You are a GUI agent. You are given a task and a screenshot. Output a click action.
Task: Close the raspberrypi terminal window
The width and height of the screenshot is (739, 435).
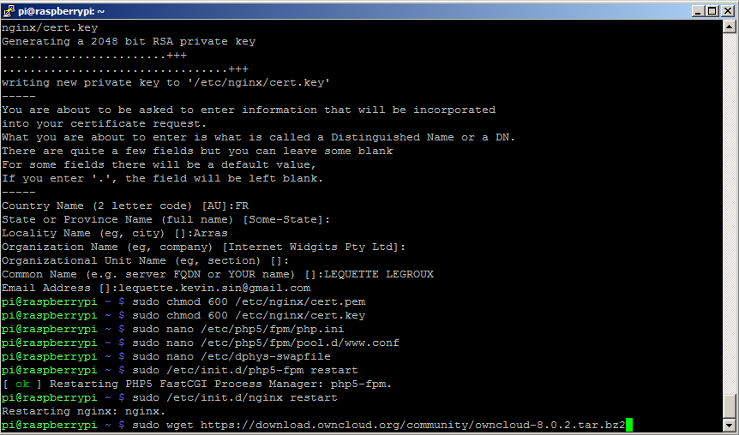[728, 11]
